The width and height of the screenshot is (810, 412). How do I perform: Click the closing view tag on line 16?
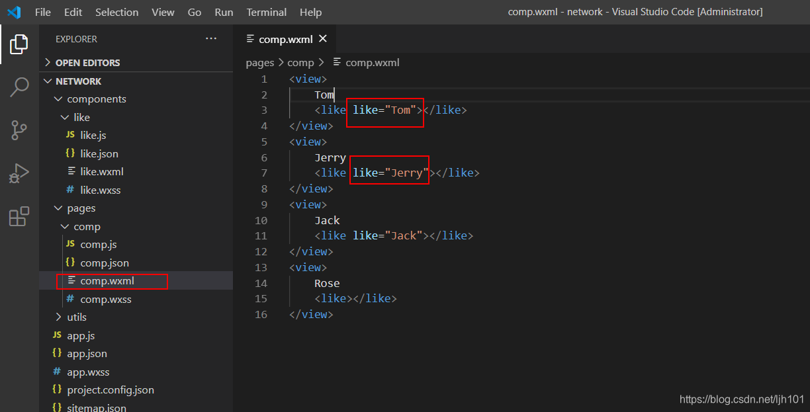311,314
